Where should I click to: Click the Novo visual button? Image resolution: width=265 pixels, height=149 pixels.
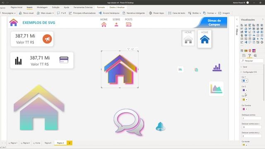coord(26,13)
